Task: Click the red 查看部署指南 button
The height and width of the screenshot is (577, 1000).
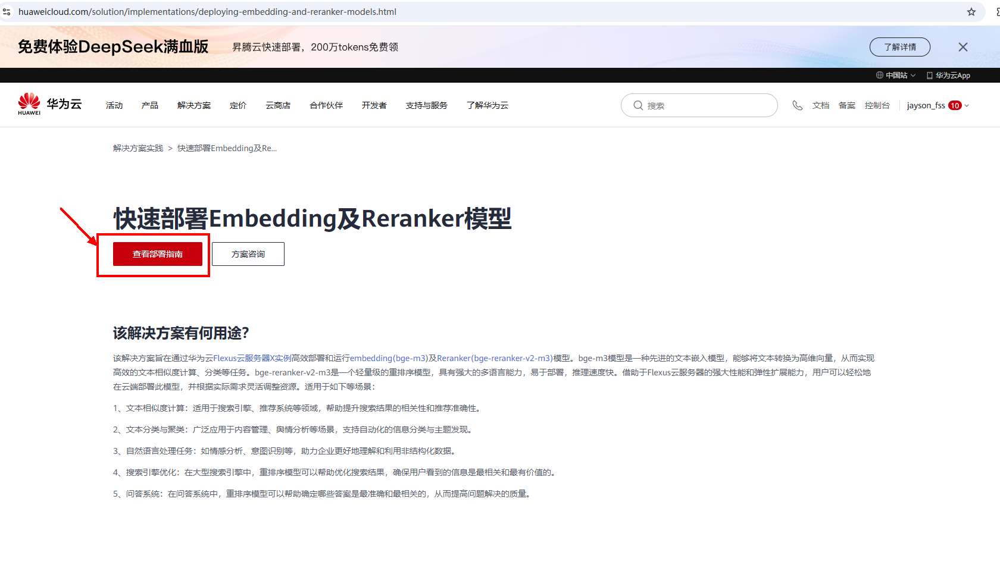Action: [x=158, y=254]
